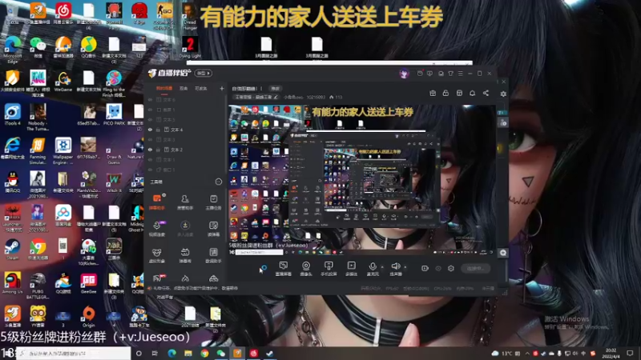Open the danmaku assistant tool in toolbox

click(157, 202)
